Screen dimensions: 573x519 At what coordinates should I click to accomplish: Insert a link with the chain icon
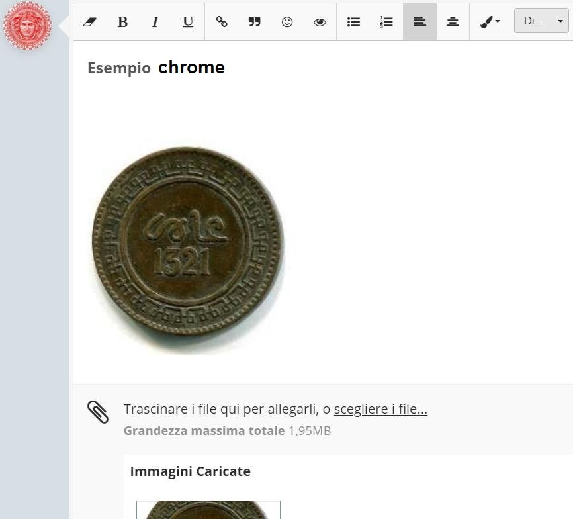(222, 22)
